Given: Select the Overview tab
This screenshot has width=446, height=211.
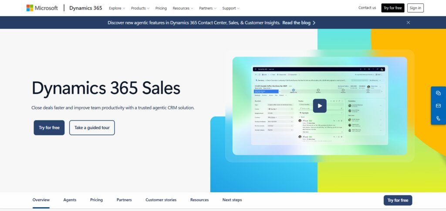Looking at the screenshot, I should [41, 200].
